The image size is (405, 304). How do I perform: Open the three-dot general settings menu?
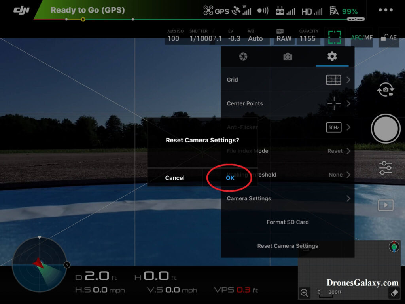point(386,10)
